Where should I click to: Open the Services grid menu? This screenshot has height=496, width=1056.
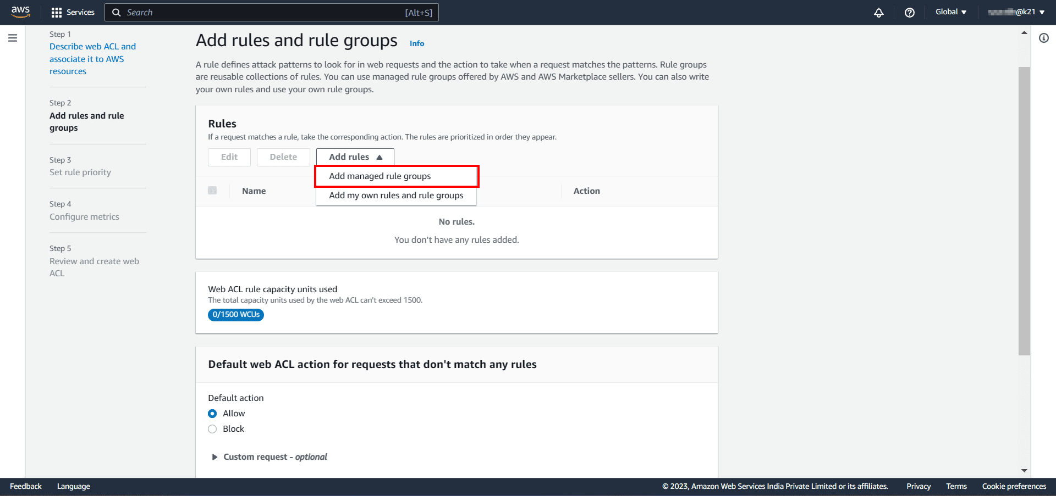click(73, 12)
